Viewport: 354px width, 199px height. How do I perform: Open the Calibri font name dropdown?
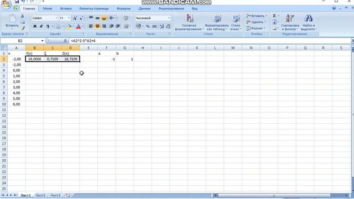pyautogui.click(x=56, y=18)
